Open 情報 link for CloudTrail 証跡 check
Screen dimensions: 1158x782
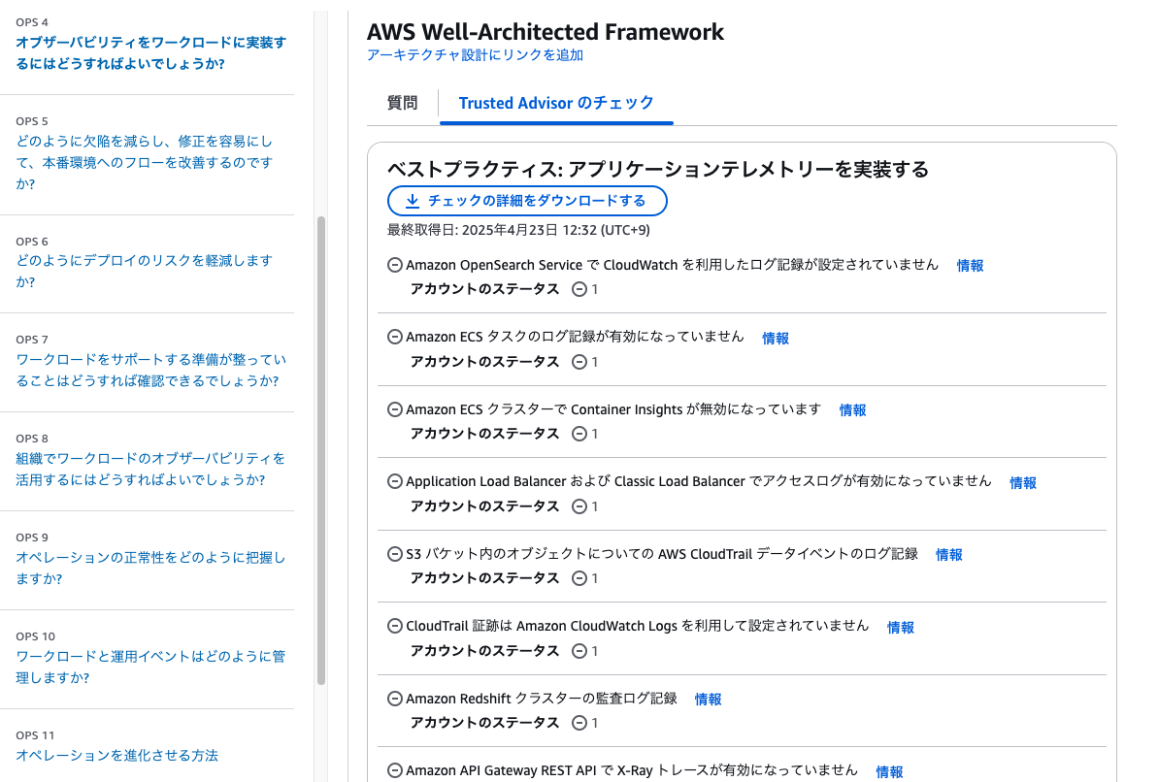click(900, 628)
